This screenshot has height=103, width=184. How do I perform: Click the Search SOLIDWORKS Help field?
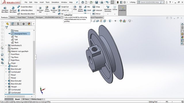point(150,2)
